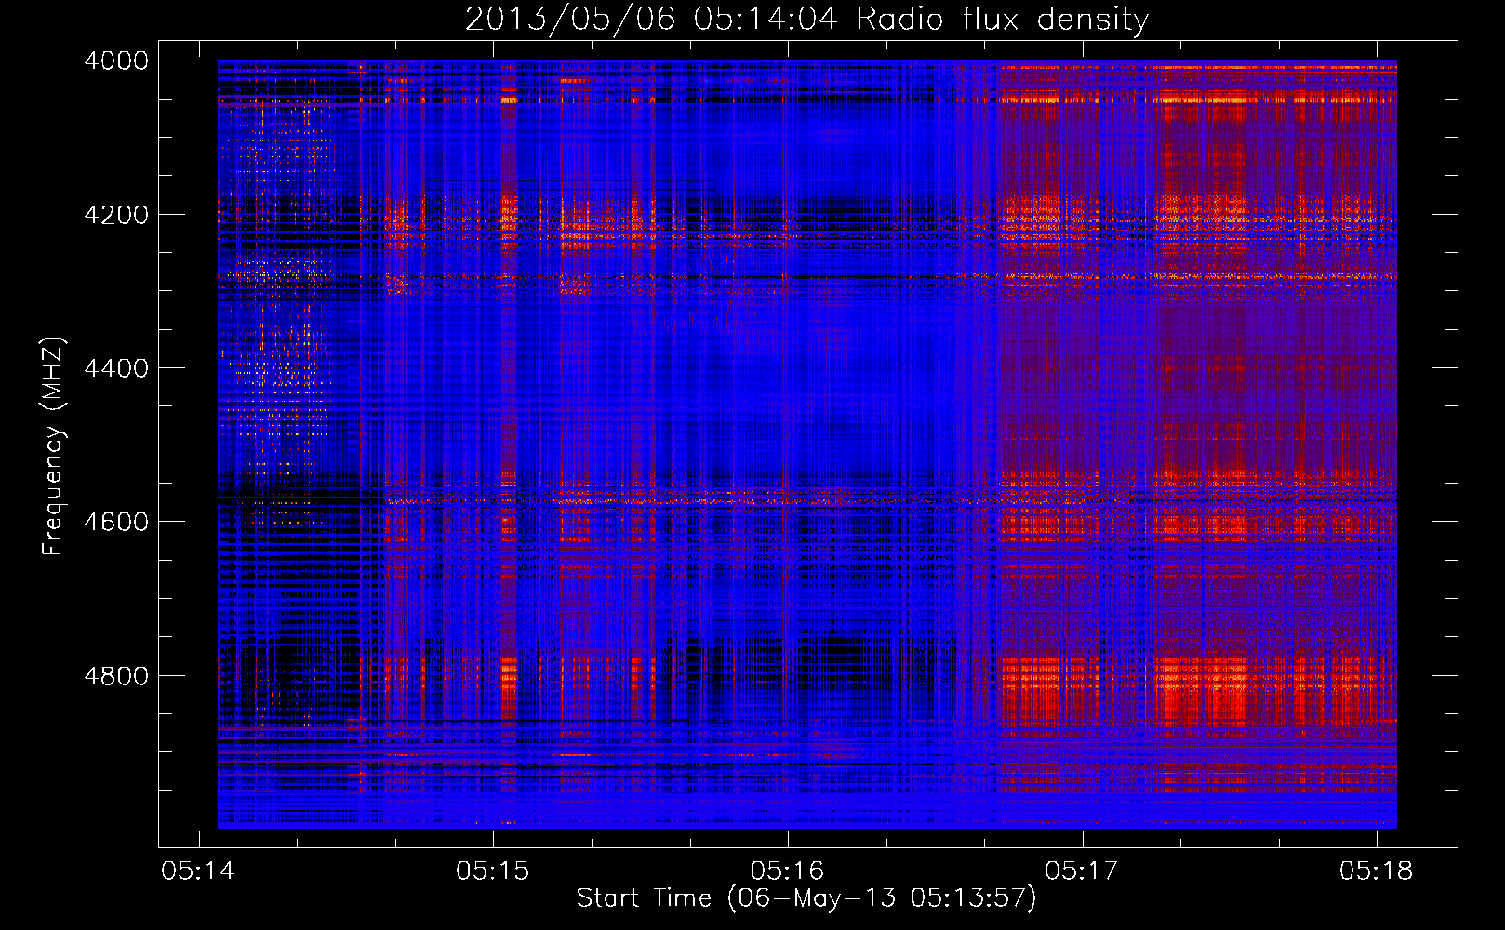Click the 4600 frequency axis label

[115, 522]
